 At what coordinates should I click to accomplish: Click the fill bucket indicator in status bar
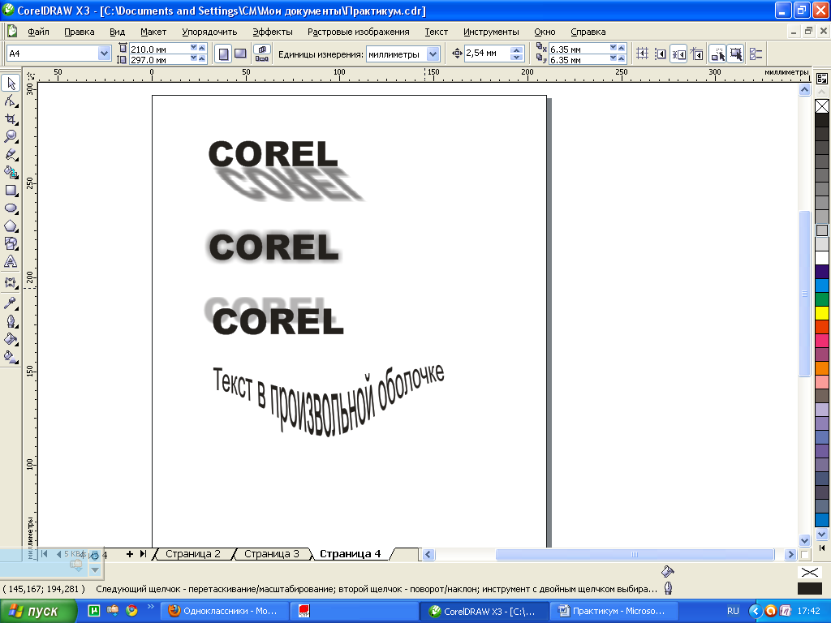[667, 571]
